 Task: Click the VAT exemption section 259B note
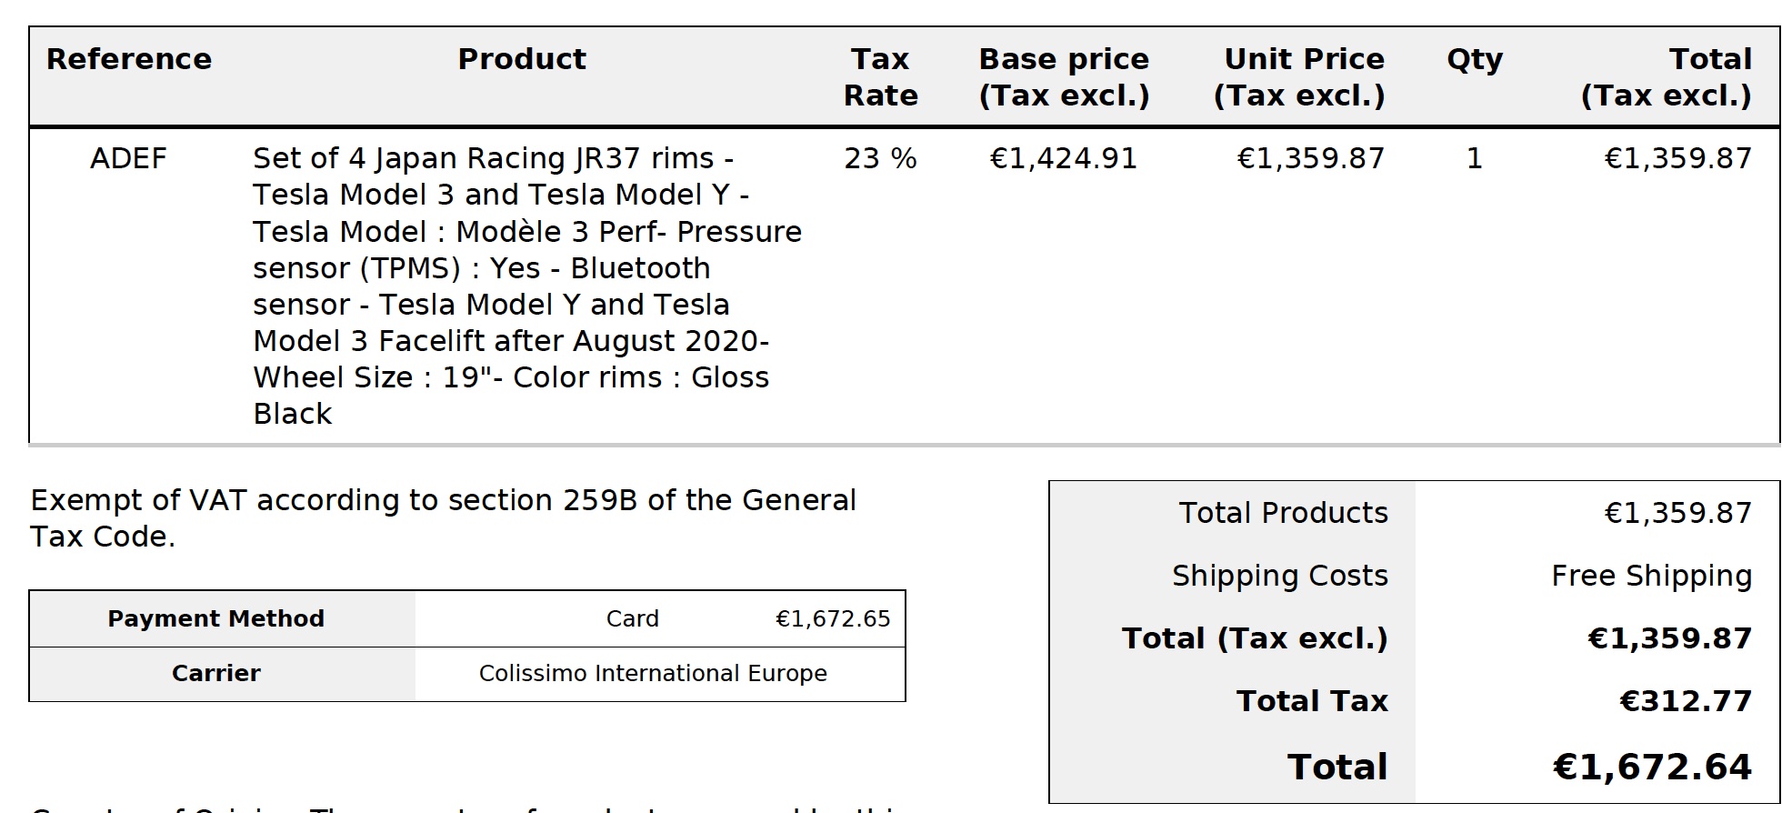444,519
